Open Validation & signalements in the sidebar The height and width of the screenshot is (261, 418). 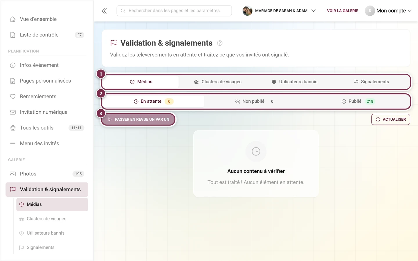pos(47,190)
